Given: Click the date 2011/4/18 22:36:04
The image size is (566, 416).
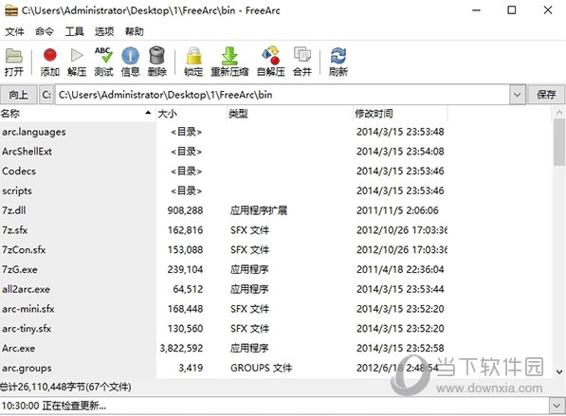Looking at the screenshot, I should pos(400,269).
